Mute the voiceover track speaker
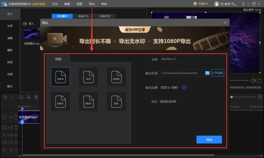 (x=16, y=150)
